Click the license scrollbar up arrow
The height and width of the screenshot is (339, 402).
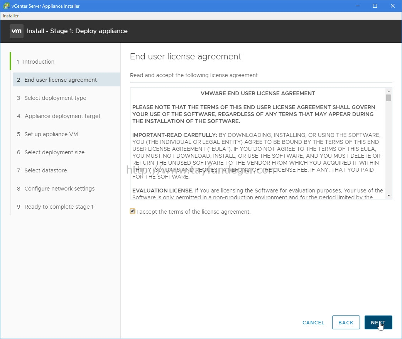click(x=388, y=91)
